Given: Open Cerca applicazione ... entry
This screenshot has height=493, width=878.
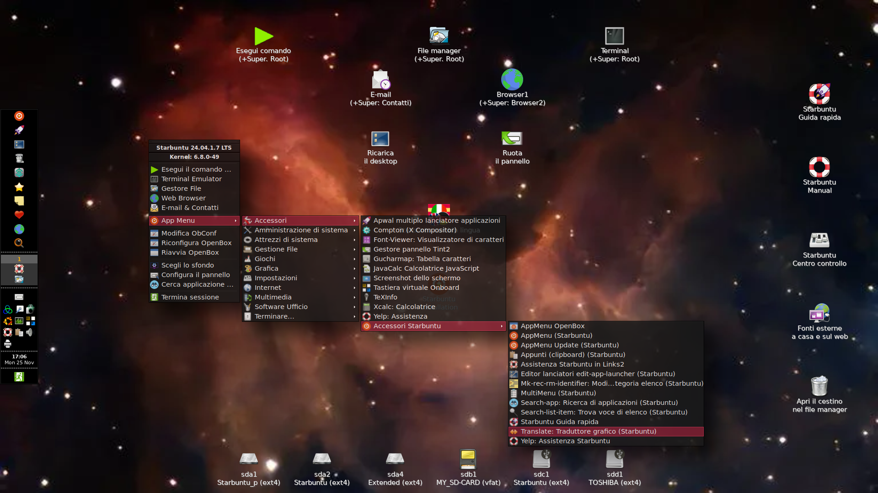Looking at the screenshot, I should click(194, 284).
